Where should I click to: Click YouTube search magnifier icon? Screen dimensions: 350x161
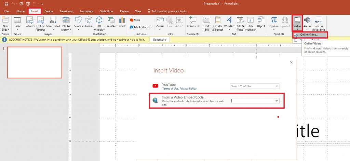click(x=277, y=86)
